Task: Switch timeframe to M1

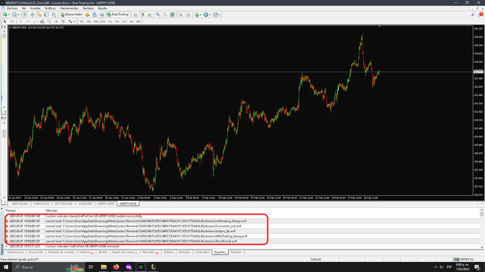Action: click(82, 22)
